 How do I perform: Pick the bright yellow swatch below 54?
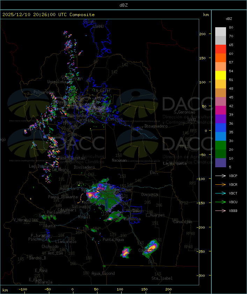(220, 75)
